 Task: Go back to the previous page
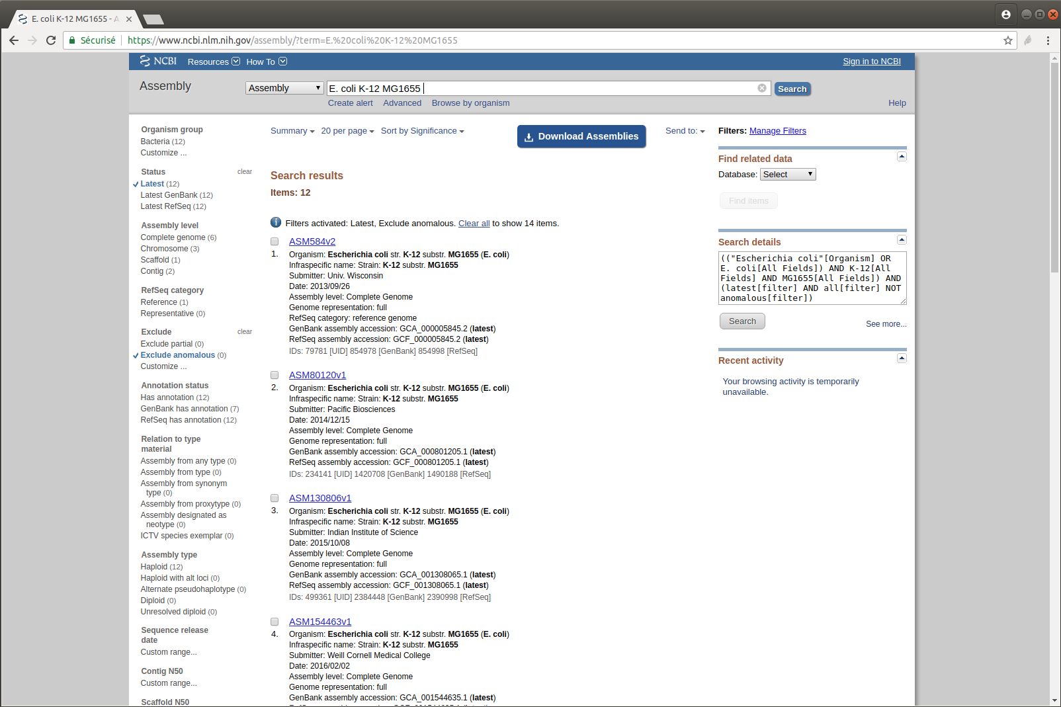tap(14, 40)
